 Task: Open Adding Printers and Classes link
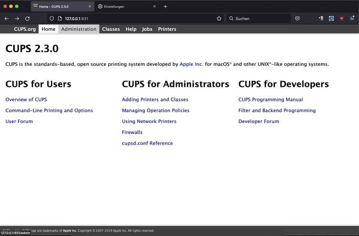[155, 100]
